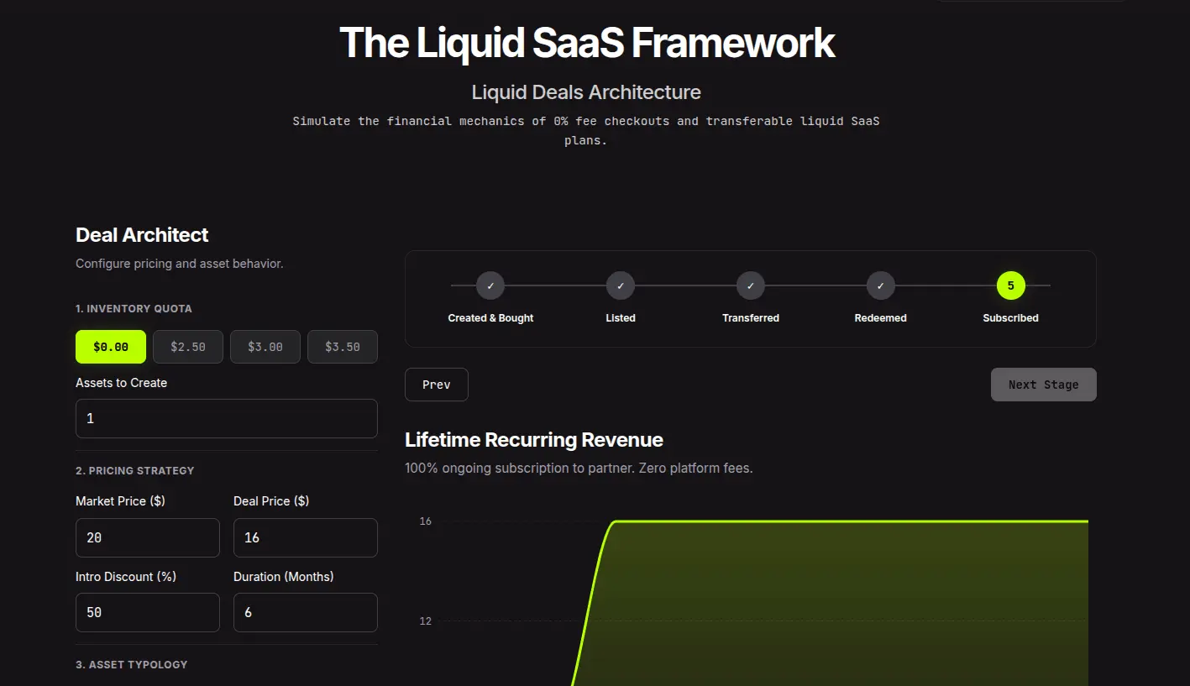1190x686 pixels.
Task: Click the Deal Architect heading
Action: (142, 235)
